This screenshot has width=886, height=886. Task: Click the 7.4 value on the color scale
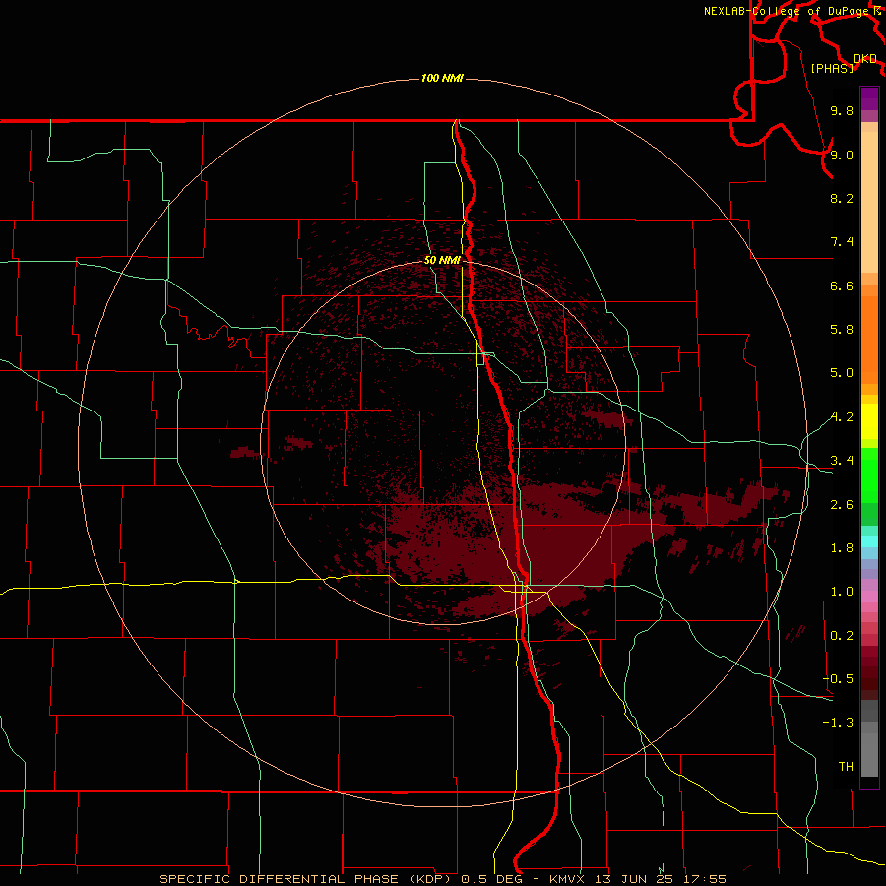pos(842,242)
